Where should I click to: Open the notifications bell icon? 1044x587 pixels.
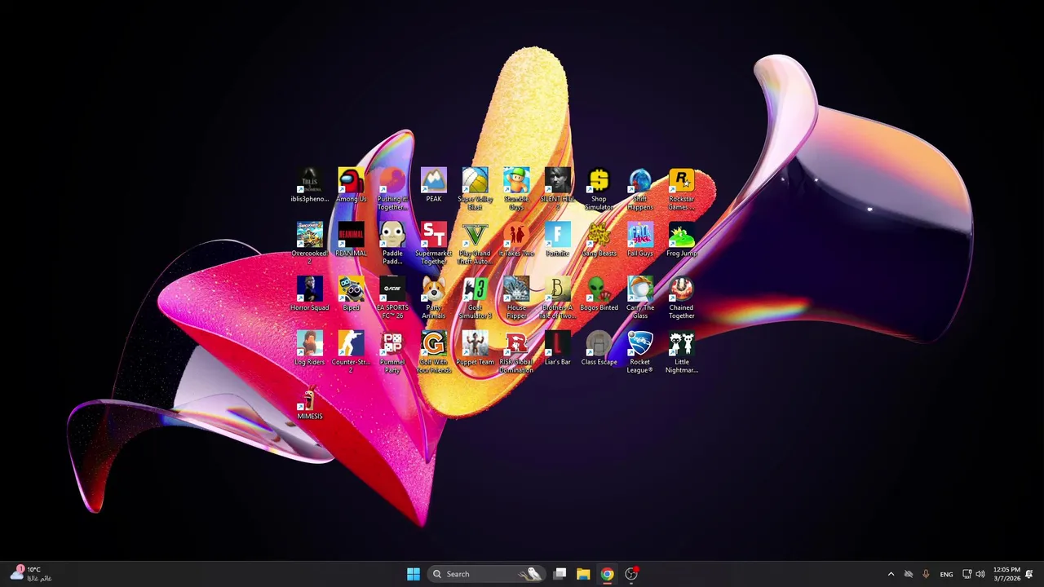click(1029, 574)
